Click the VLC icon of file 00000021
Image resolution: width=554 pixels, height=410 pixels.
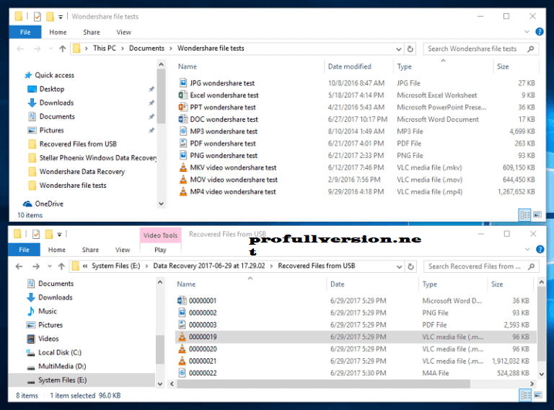182,361
